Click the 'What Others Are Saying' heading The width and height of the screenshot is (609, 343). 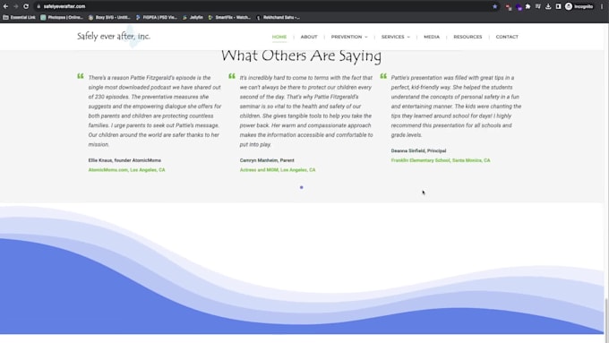pos(302,56)
